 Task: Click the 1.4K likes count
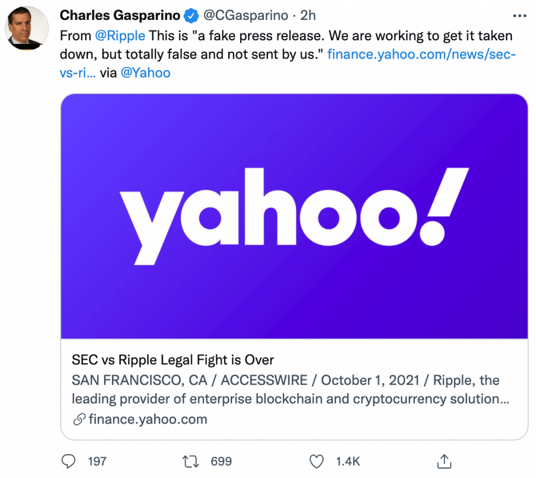(x=347, y=461)
